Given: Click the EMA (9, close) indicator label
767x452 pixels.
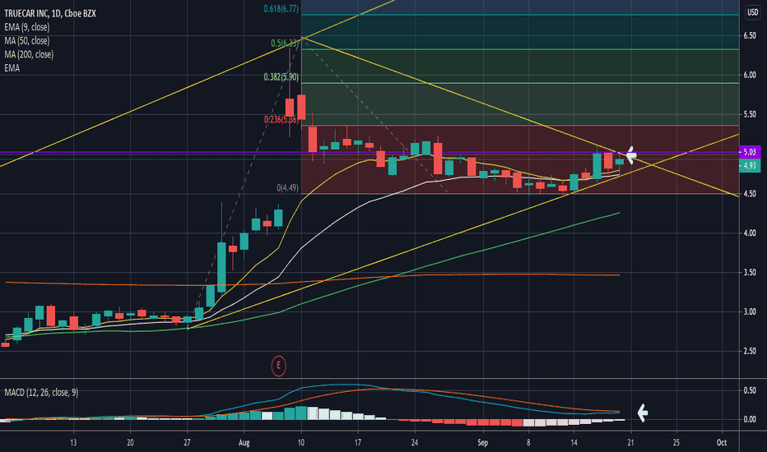Looking at the screenshot, I should pyautogui.click(x=27, y=27).
